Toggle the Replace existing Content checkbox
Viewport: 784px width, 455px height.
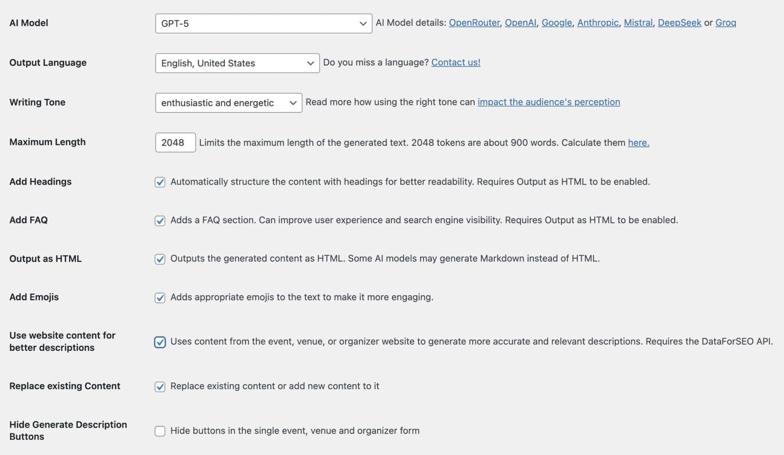(160, 387)
